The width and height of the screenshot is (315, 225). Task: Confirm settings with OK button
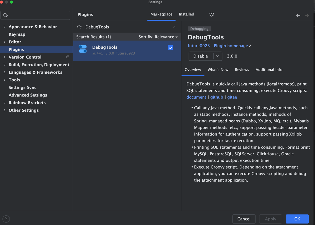(297, 219)
